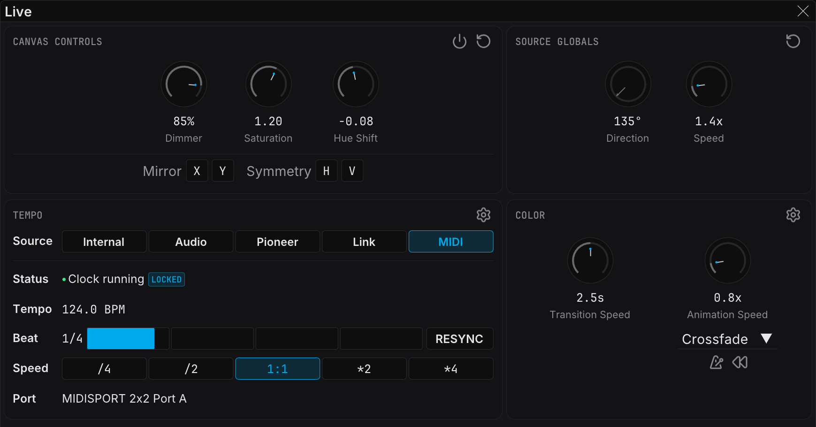Click the edit palette pencil icon

coord(716,362)
